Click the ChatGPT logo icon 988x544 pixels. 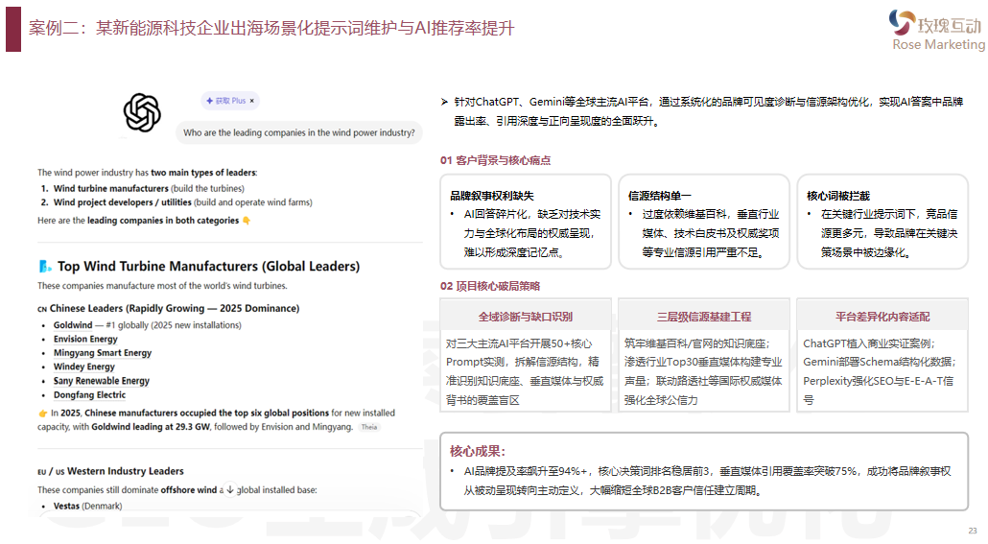tap(142, 113)
